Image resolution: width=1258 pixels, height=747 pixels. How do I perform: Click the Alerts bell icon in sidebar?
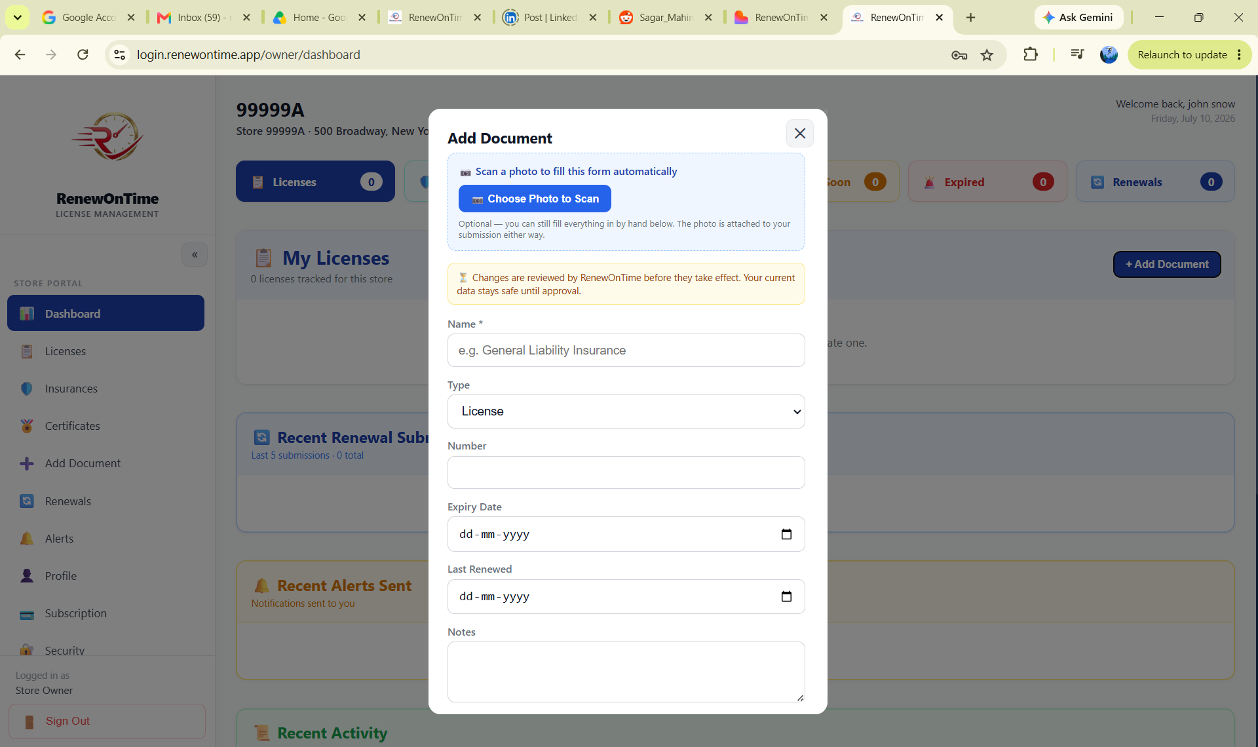coord(27,539)
